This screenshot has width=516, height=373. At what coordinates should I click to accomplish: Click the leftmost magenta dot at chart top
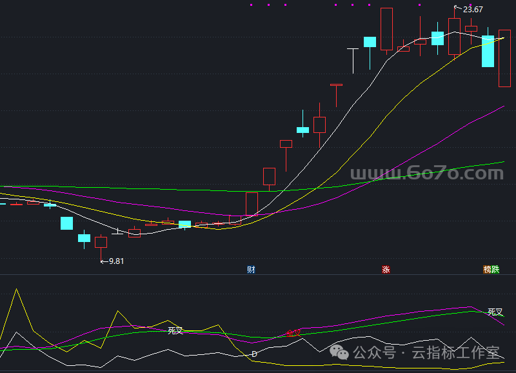click(251, 5)
